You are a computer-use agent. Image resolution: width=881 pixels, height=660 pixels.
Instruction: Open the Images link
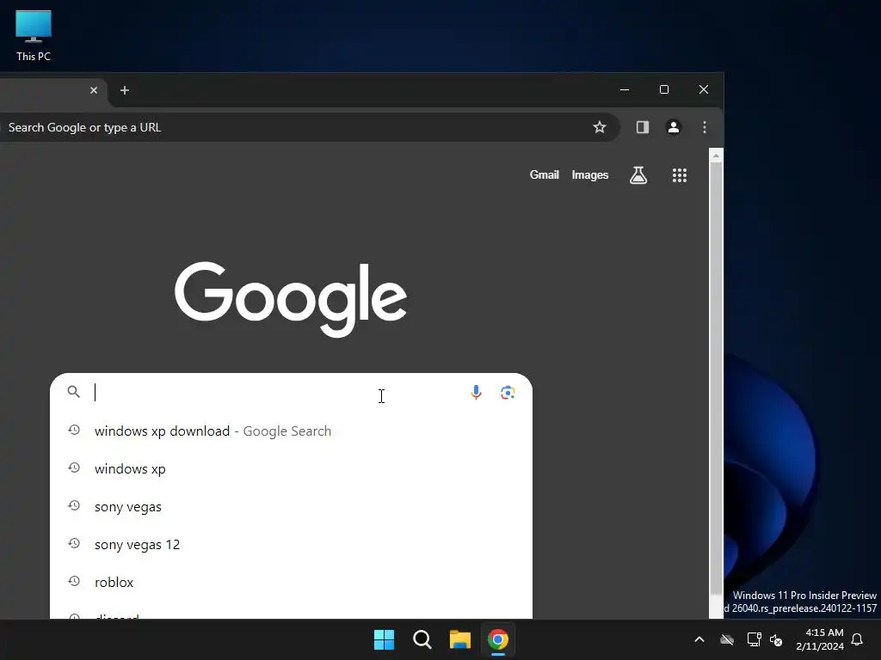pos(590,175)
